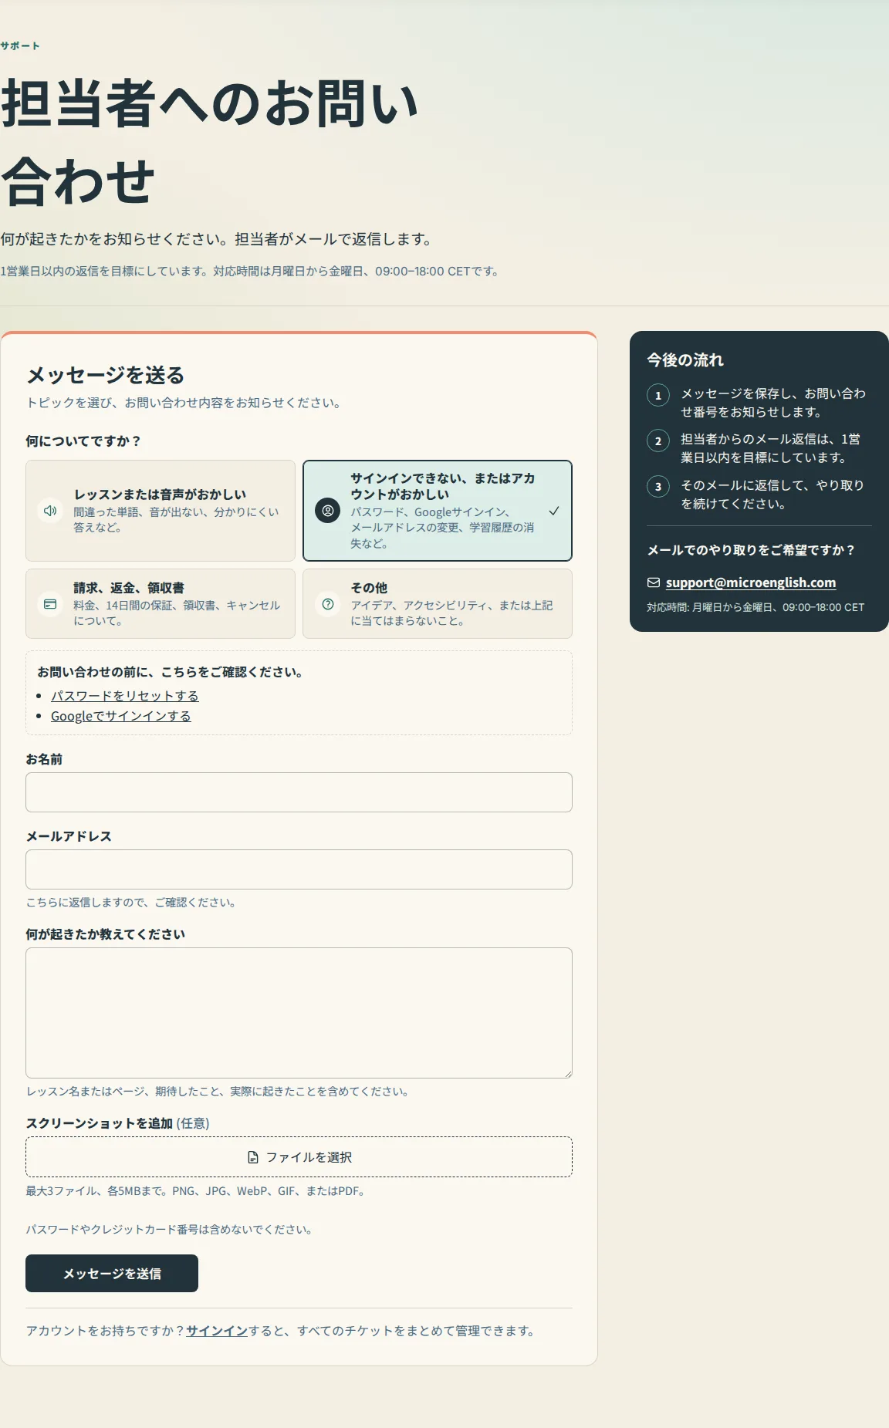Submit with メッセージを送信 button
Image resolution: width=889 pixels, height=1428 pixels.
coord(112,1274)
